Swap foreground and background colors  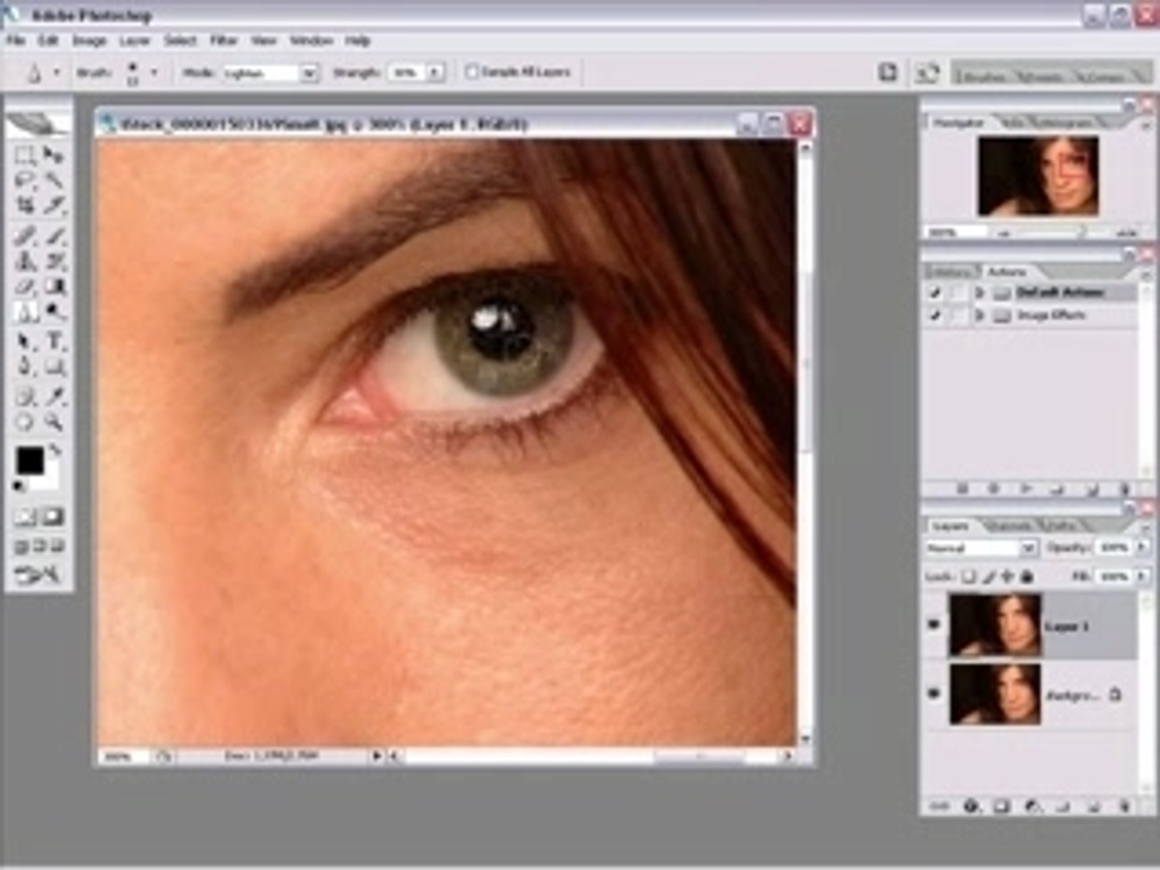(55, 450)
